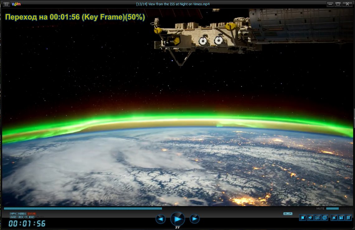Image resolution: width=355 pixels, height=230 pixels.
Task: Click the AAC audio codec badge
Action: coord(13,217)
